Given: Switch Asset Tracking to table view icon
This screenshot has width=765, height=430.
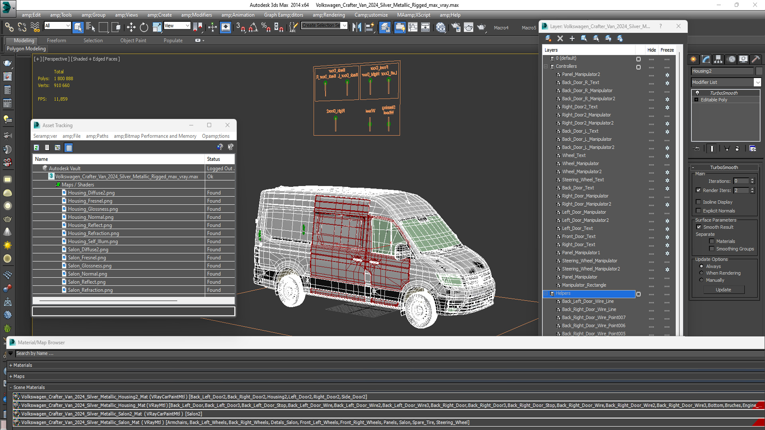Looking at the screenshot, I should [69, 147].
